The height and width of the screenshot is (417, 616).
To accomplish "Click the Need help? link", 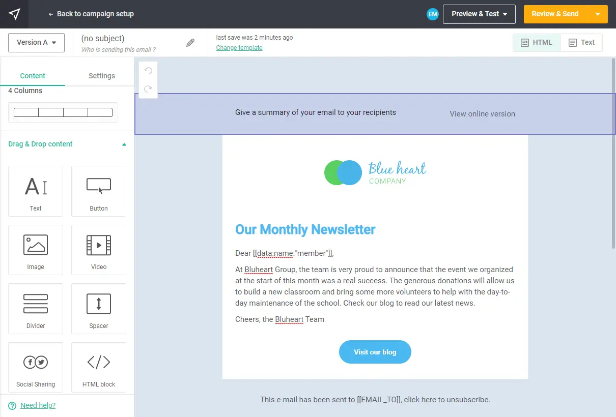I will [38, 405].
